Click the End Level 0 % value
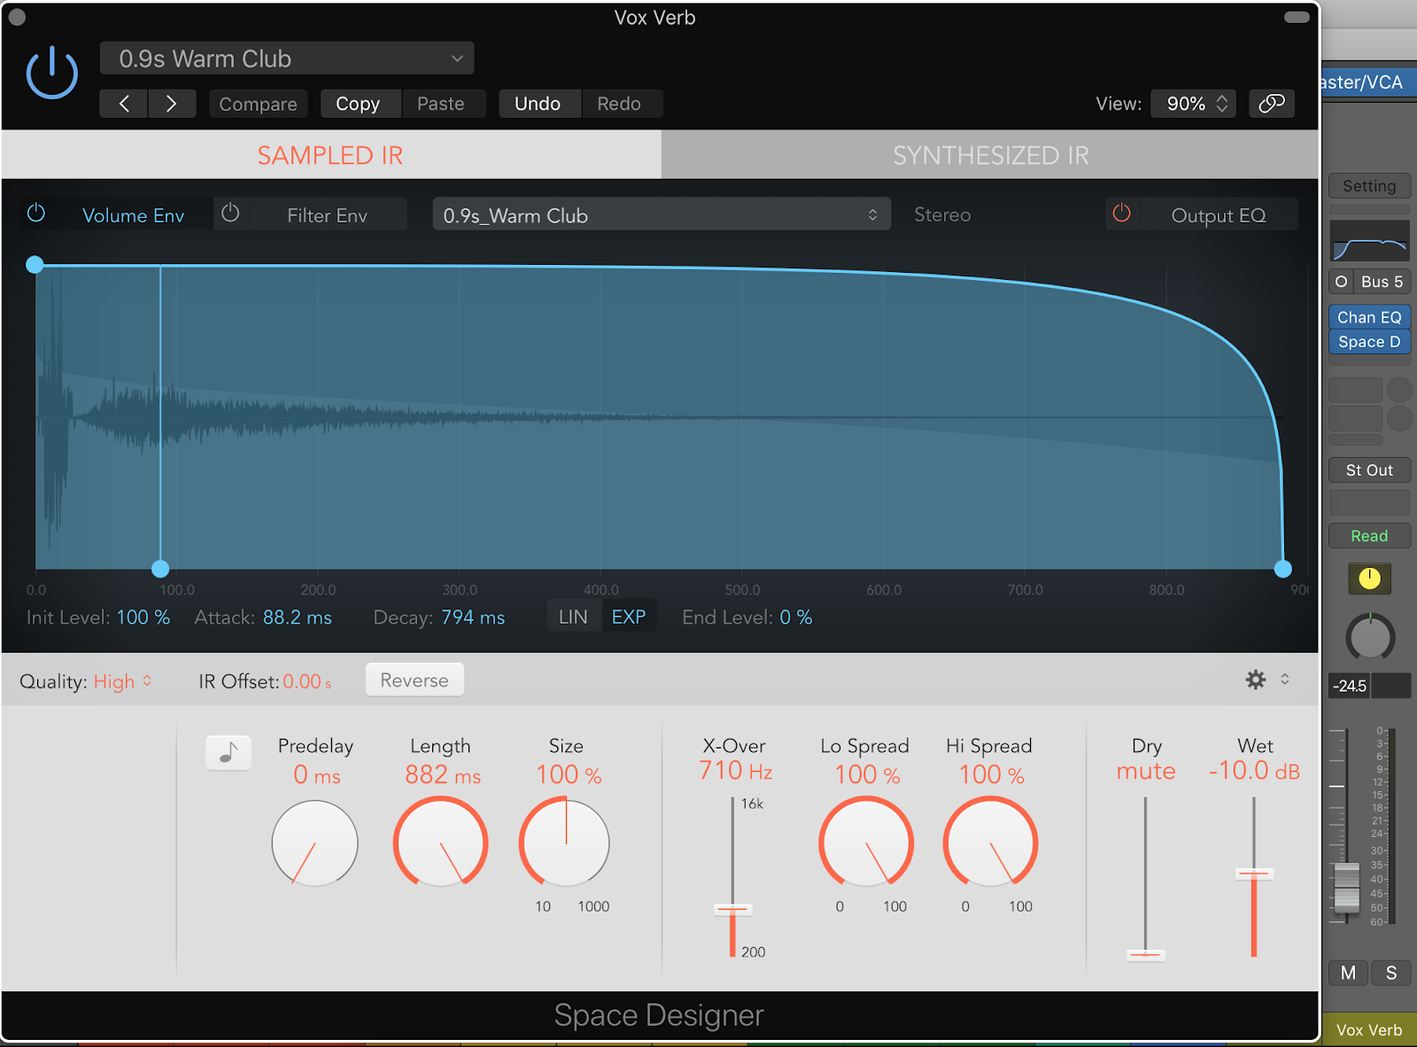The height and width of the screenshot is (1047, 1417). point(796,617)
